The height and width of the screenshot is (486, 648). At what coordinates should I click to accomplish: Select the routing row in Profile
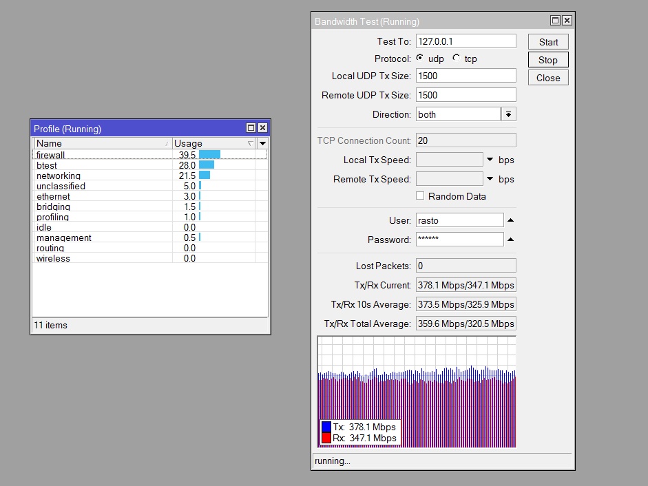(x=149, y=248)
